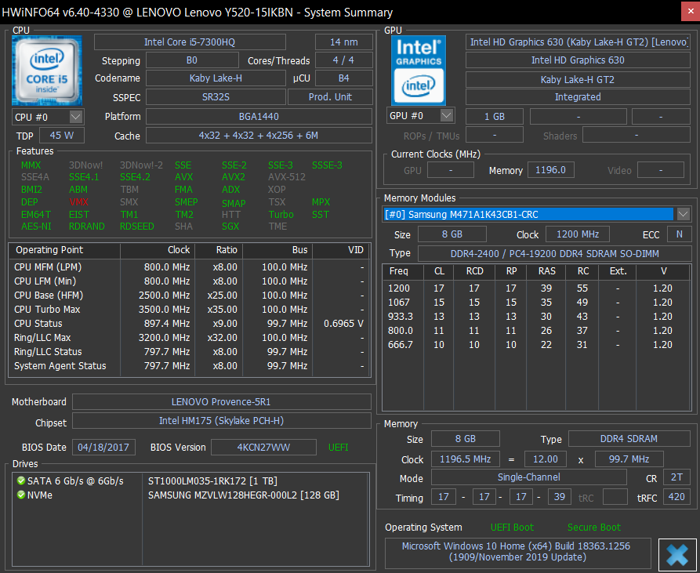700x573 pixels.
Task: Close the HWiNFO64 System Summary window
Action: point(690,12)
